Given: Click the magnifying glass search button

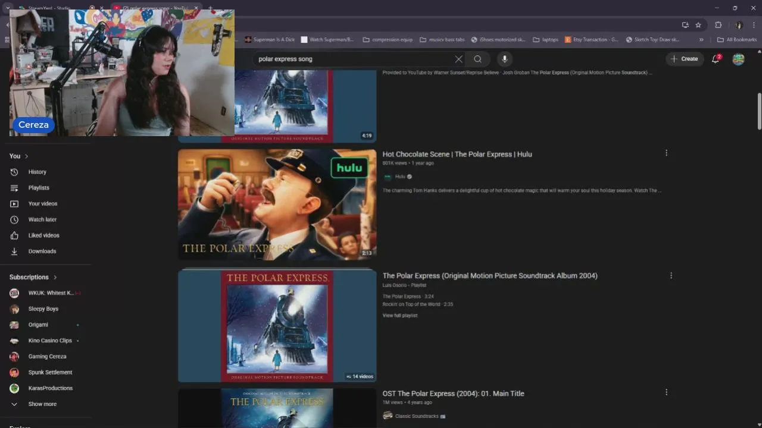Looking at the screenshot, I should pos(477,59).
